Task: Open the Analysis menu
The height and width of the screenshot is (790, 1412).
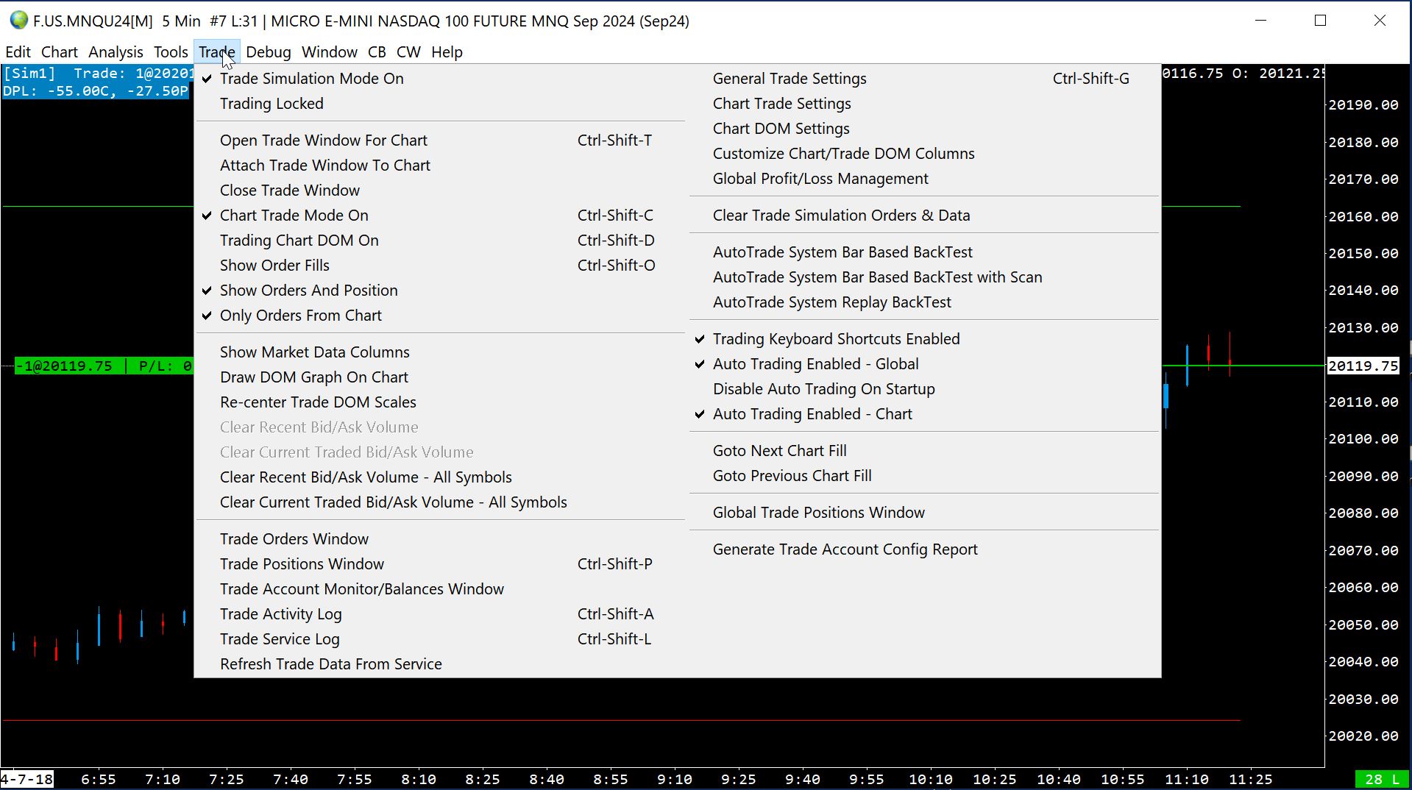Action: [x=116, y=52]
